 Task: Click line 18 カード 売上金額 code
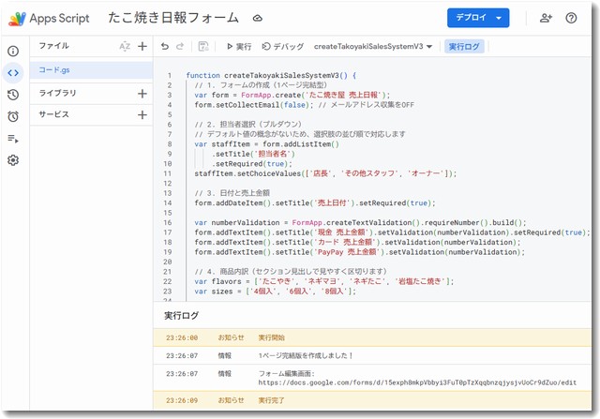pos(357,242)
